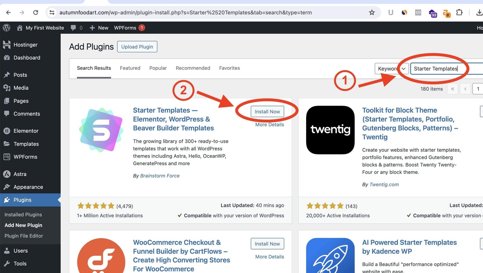Click the Upload Plugin button
This screenshot has width=483, height=273.
tap(137, 47)
